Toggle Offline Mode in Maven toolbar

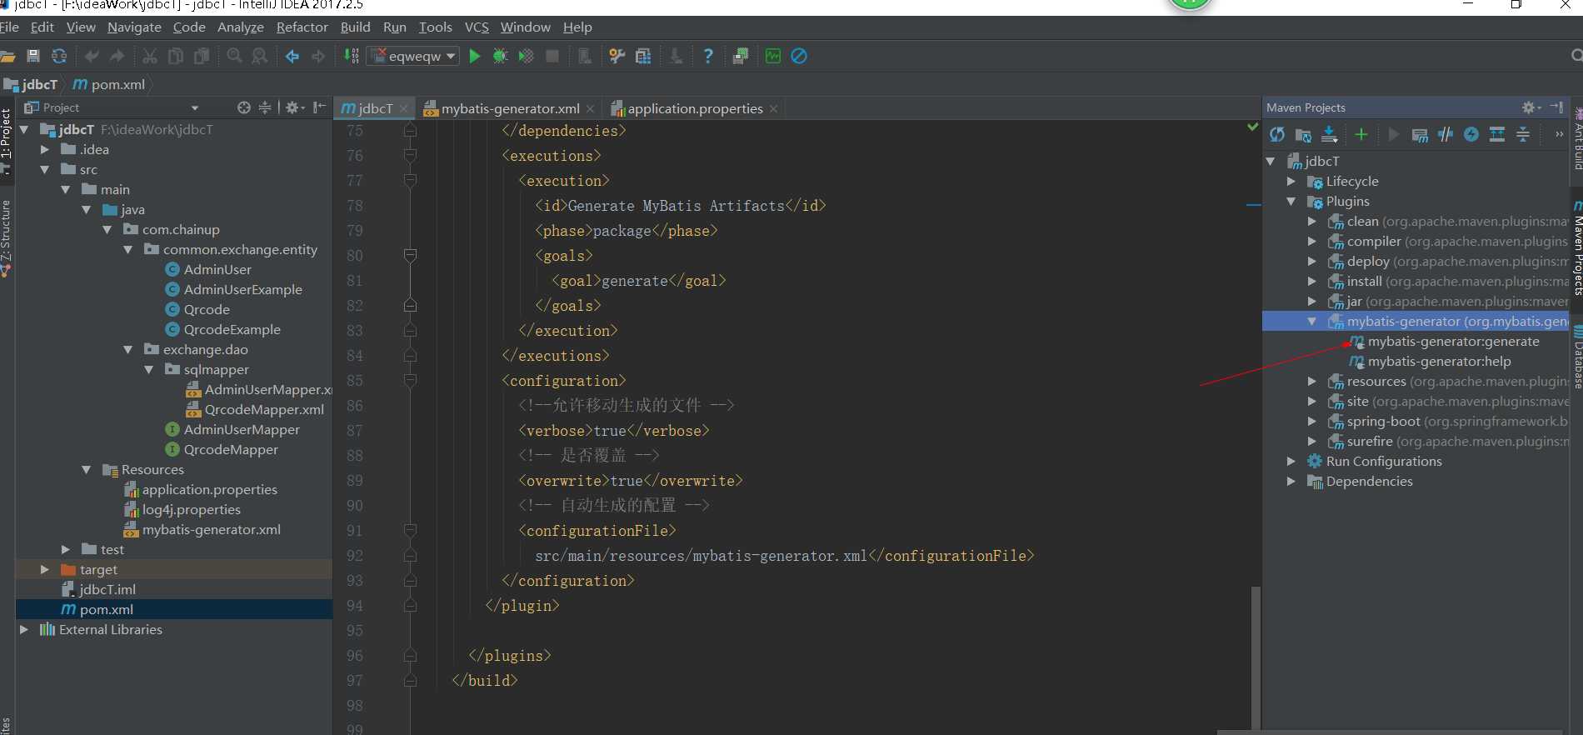[1446, 134]
